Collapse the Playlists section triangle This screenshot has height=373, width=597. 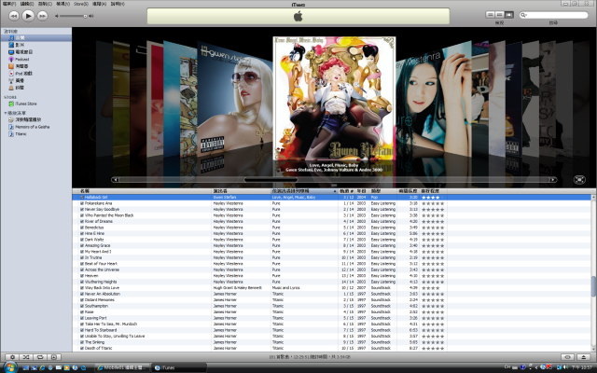pyautogui.click(x=6, y=113)
